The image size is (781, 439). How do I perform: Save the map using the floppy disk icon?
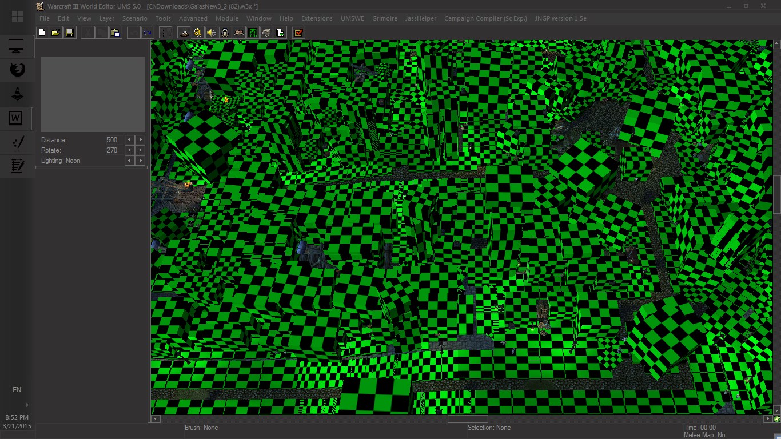pyautogui.click(x=69, y=33)
